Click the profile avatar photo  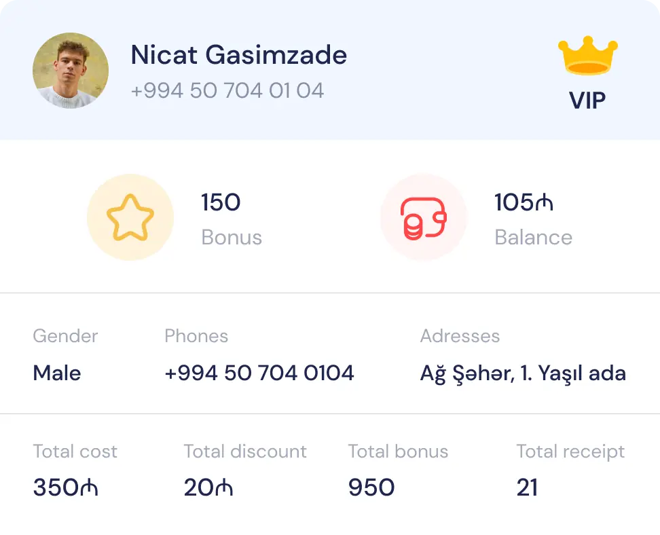point(71,71)
